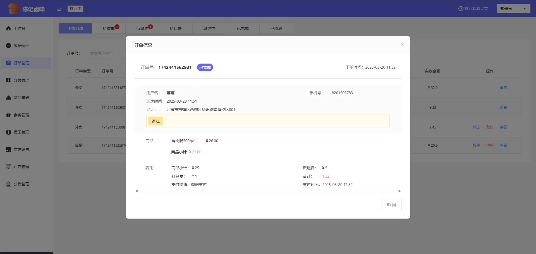The height and width of the screenshot is (254, 536).
Task: Open 广告管理 advertisement icon in sidebar
Action: (8, 167)
